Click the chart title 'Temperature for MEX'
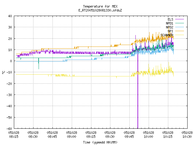The image size is (193, 145). coord(100,6)
